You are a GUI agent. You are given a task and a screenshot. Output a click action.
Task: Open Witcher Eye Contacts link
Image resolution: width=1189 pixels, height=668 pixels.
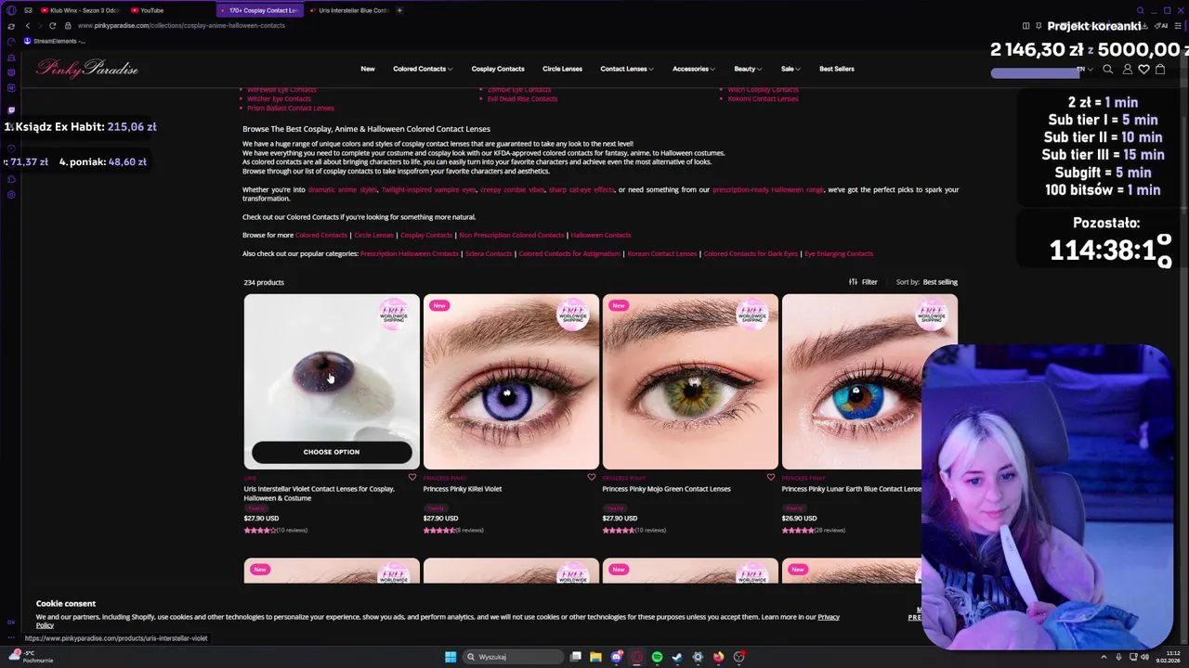279,98
